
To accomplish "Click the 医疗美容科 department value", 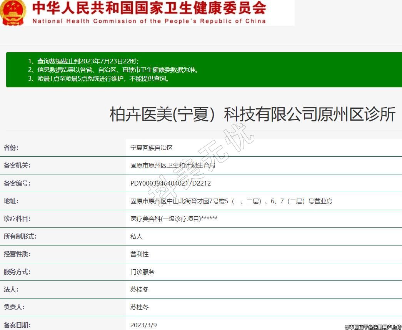I will point(174,219).
